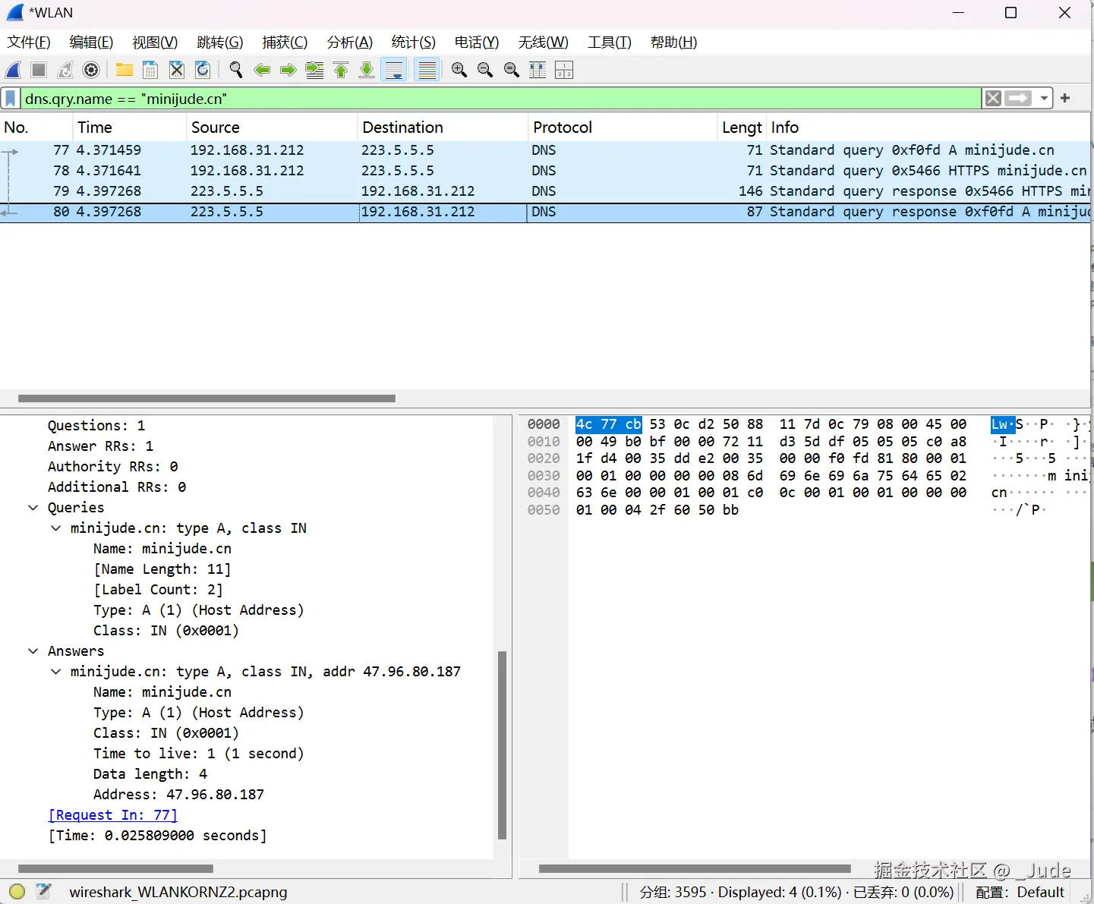Image resolution: width=1094 pixels, height=904 pixels.
Task: Sort by the Protocol column header
Action: (623, 128)
